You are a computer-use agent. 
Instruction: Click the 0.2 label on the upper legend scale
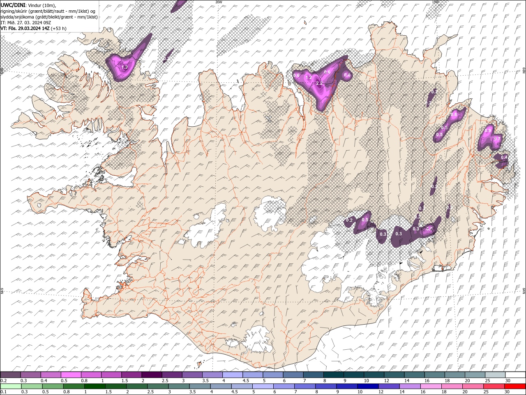pos(3,381)
